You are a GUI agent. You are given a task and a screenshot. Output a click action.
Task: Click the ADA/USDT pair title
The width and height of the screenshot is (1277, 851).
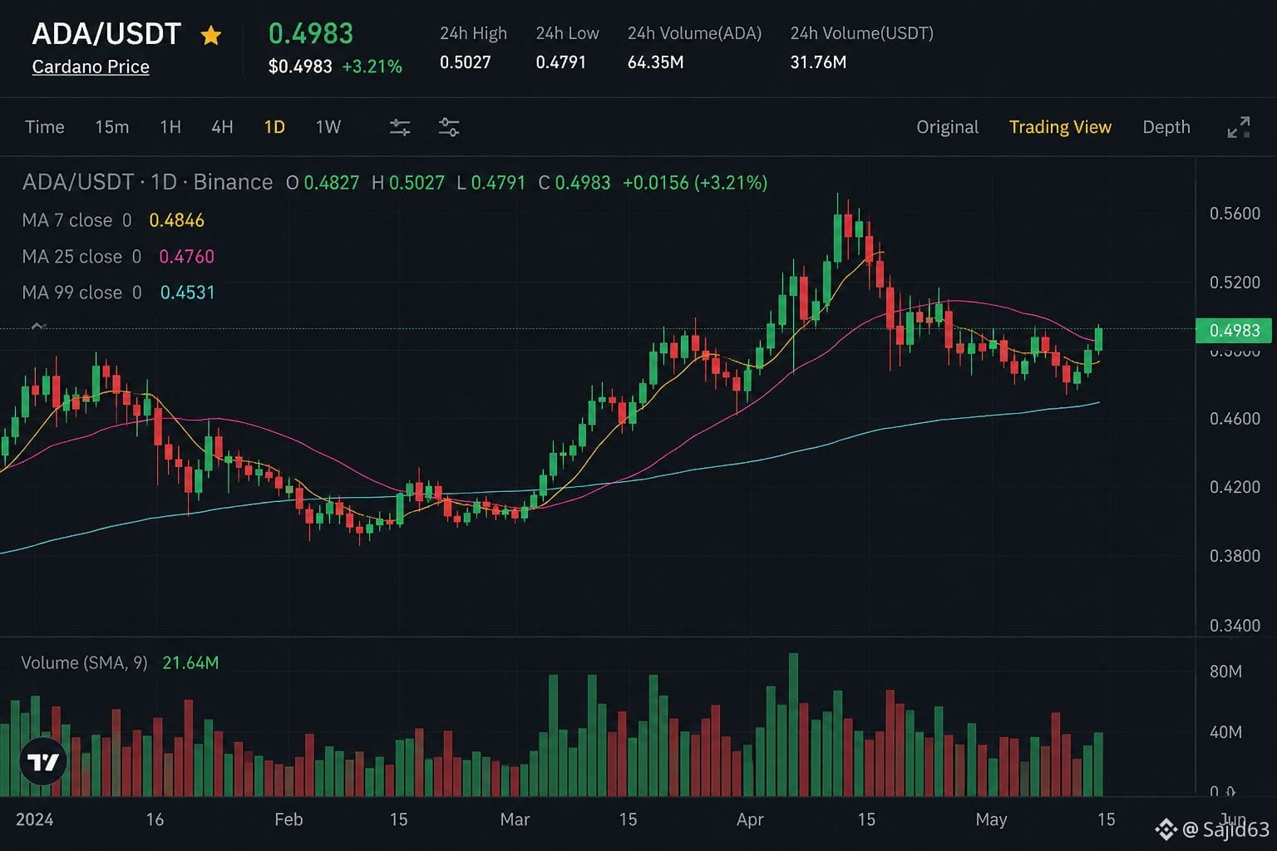(x=106, y=33)
